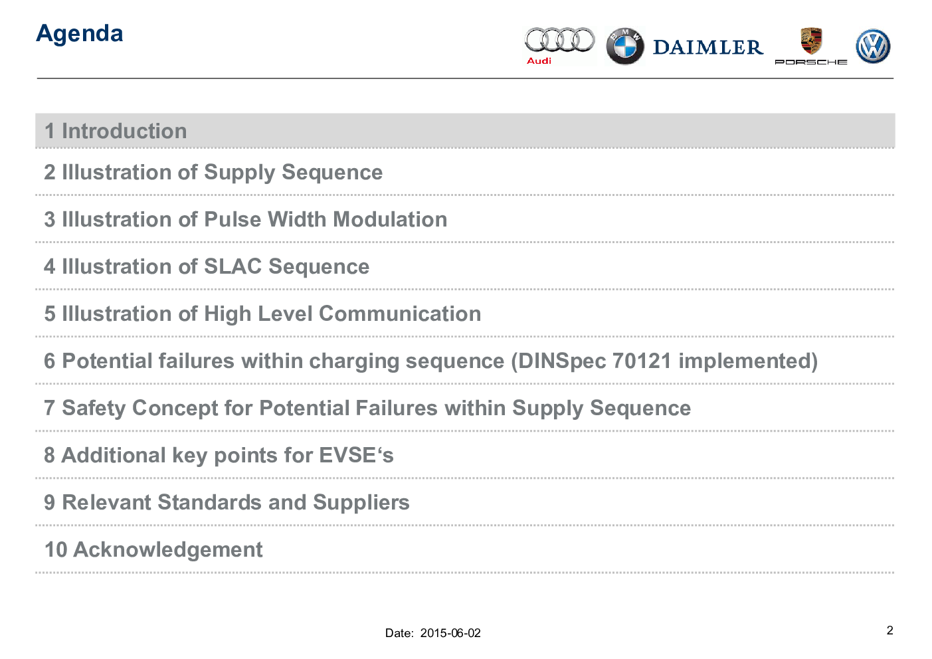
Task: Click the Audi four-rings logo
Action: (x=559, y=41)
